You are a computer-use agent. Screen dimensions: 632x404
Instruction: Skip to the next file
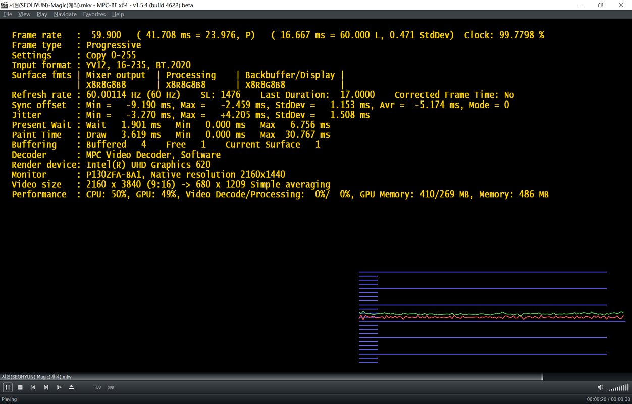click(46, 387)
